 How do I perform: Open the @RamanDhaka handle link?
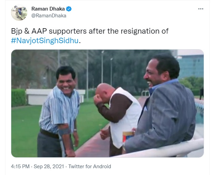click(x=49, y=16)
